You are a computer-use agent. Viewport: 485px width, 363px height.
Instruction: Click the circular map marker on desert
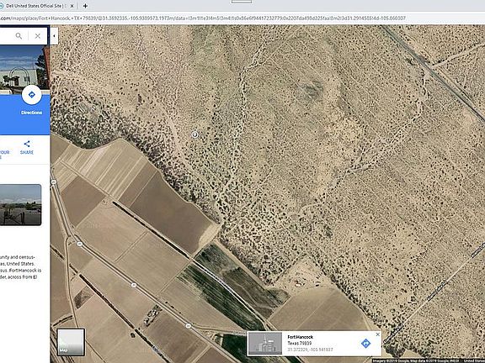(195, 134)
